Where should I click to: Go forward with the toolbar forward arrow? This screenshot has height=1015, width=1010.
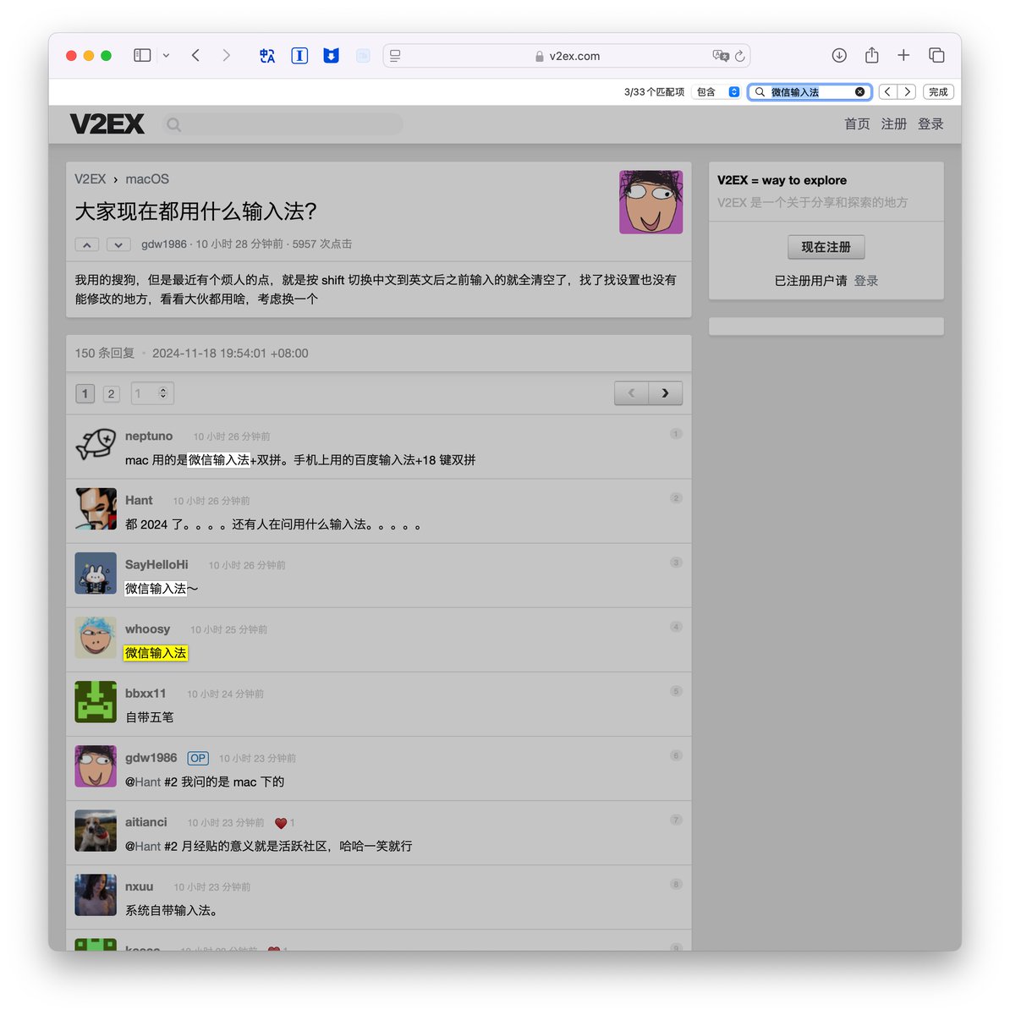point(226,56)
